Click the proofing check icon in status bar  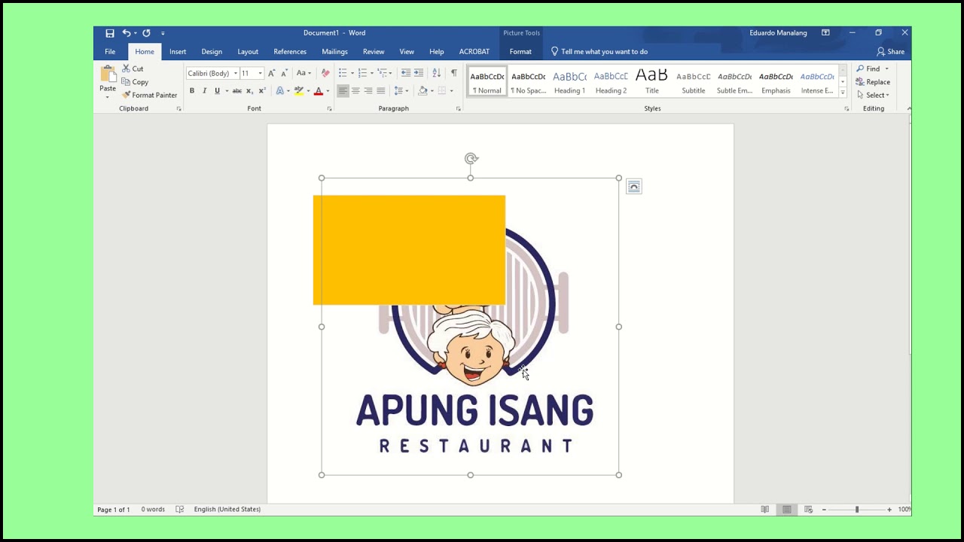point(179,510)
